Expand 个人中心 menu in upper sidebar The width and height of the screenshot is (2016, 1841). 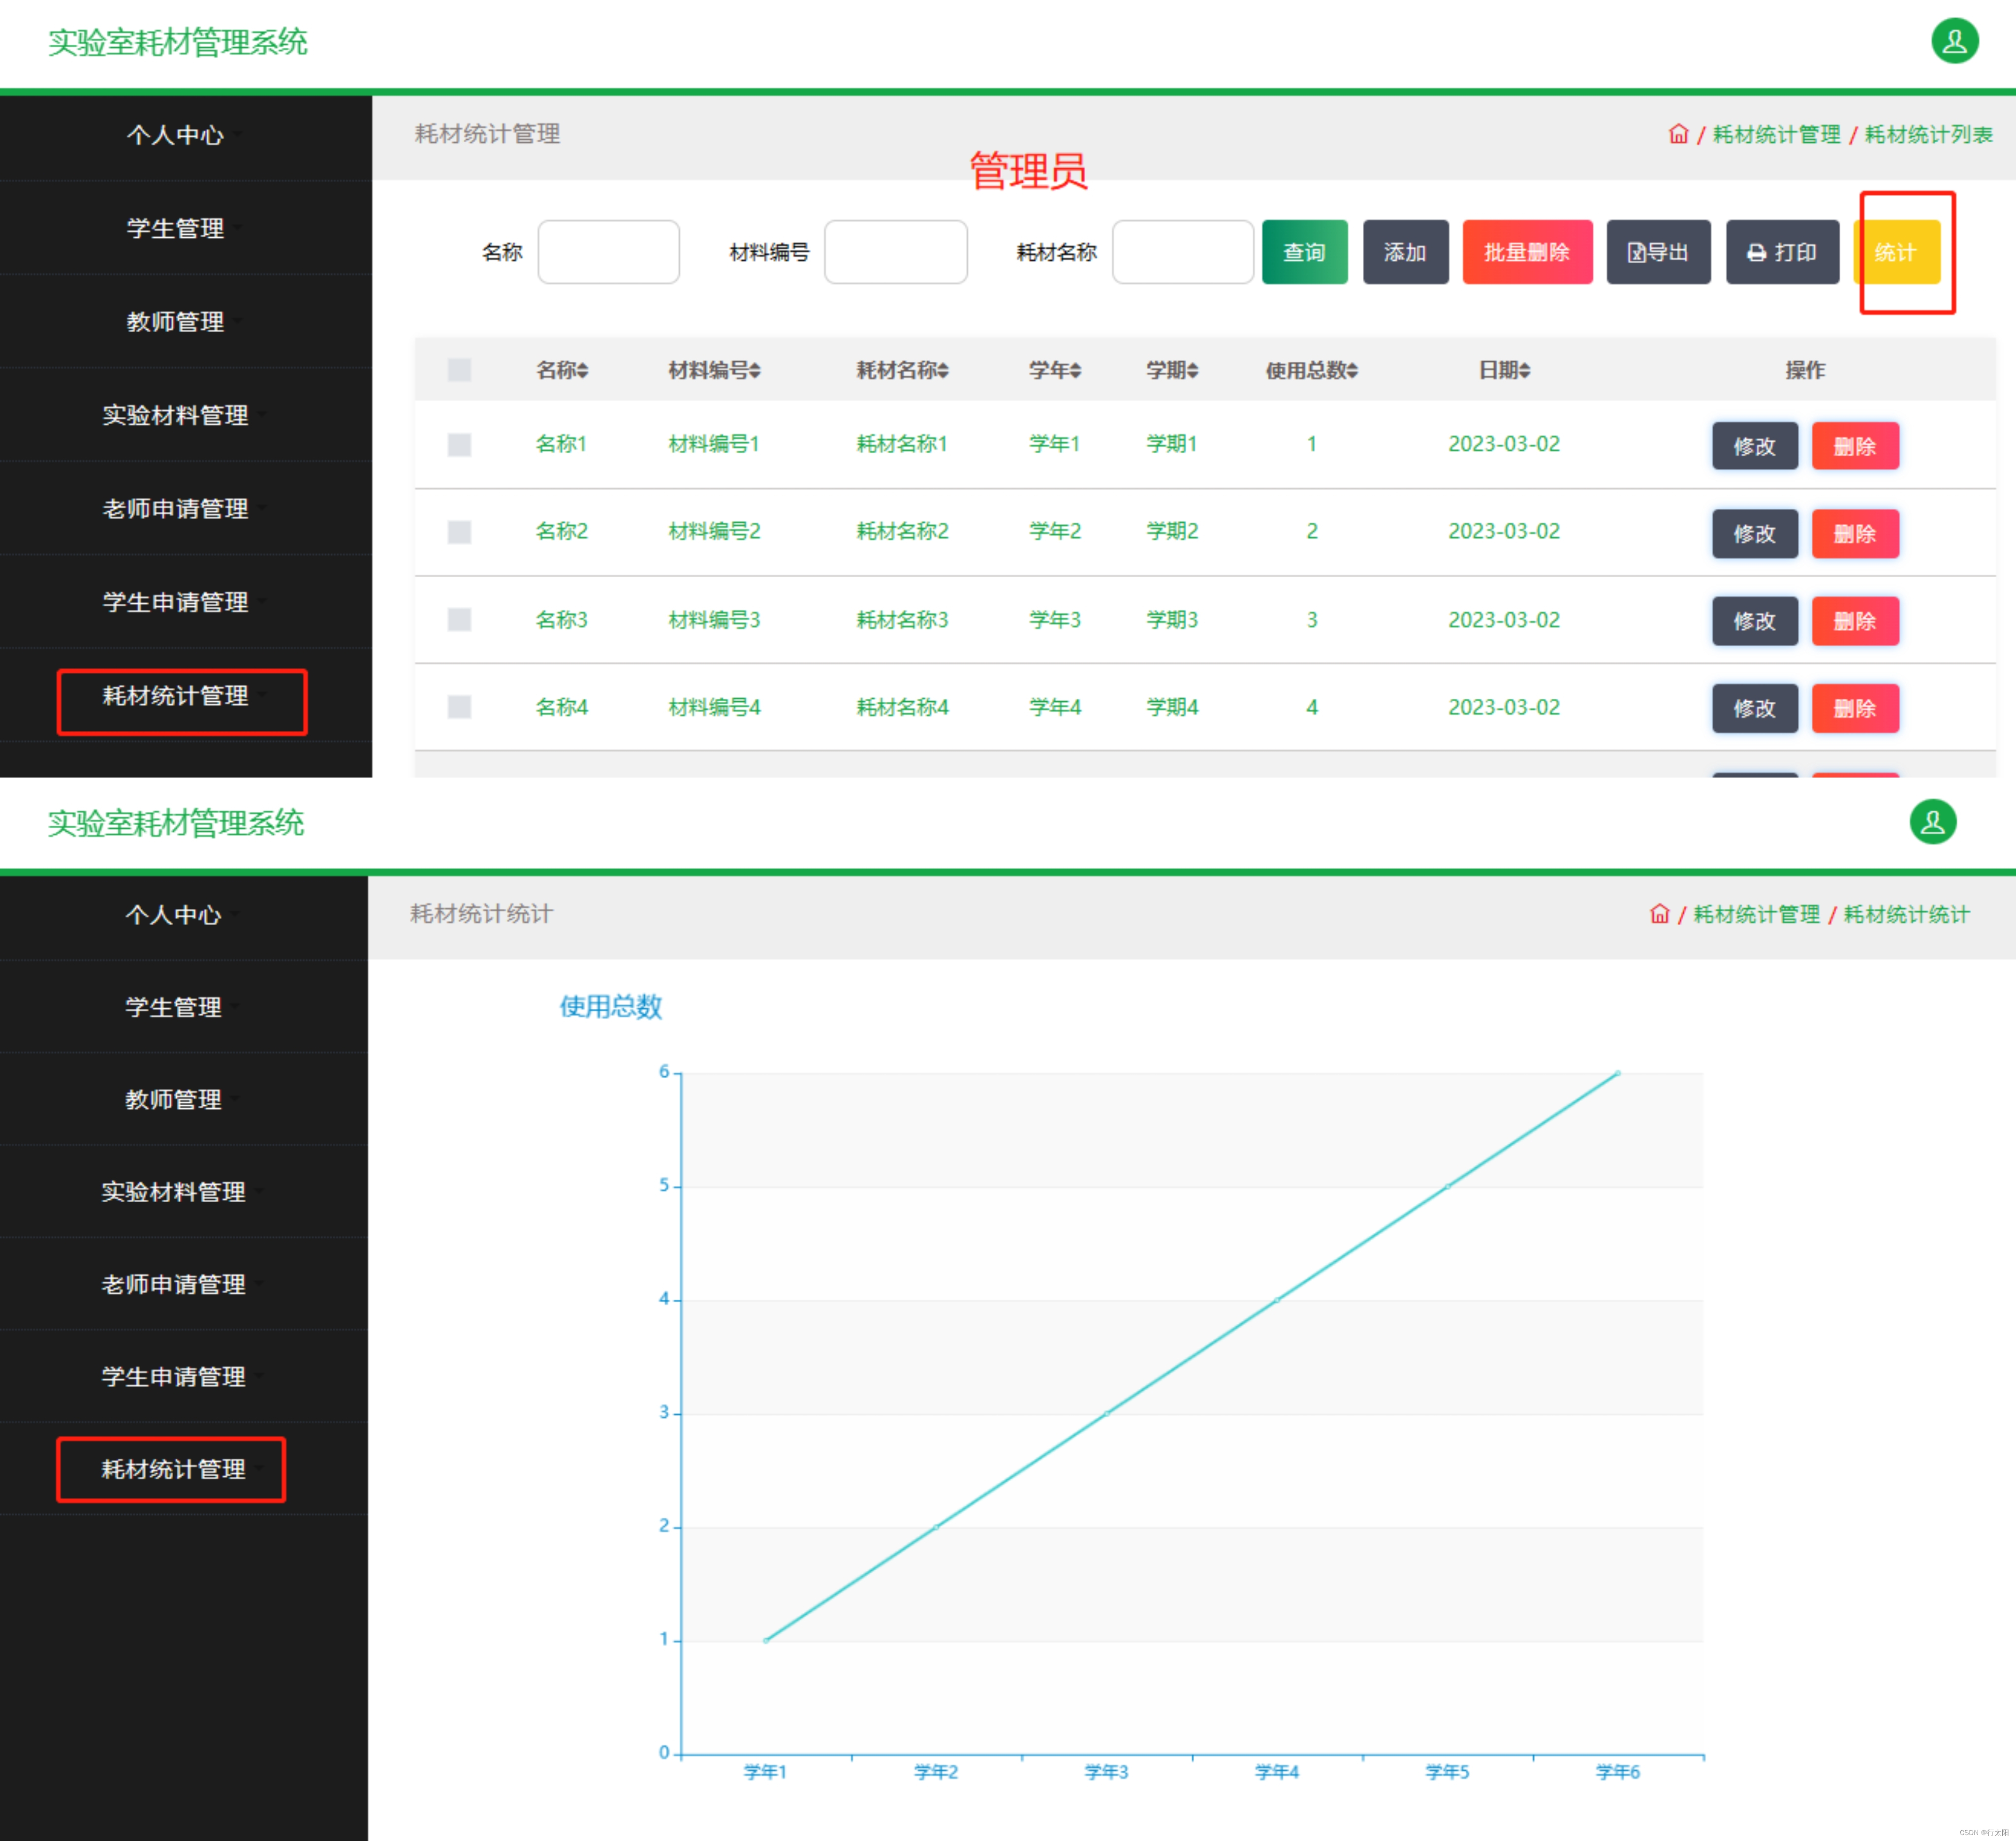click(x=176, y=135)
